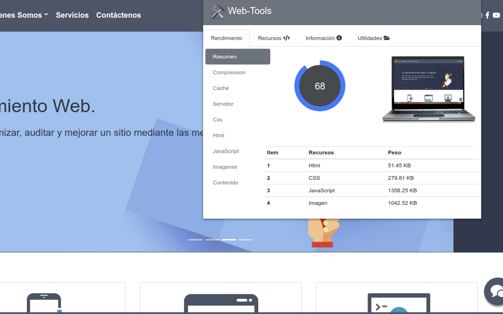
Task: Click the Contáctenos link
Action: 118,15
